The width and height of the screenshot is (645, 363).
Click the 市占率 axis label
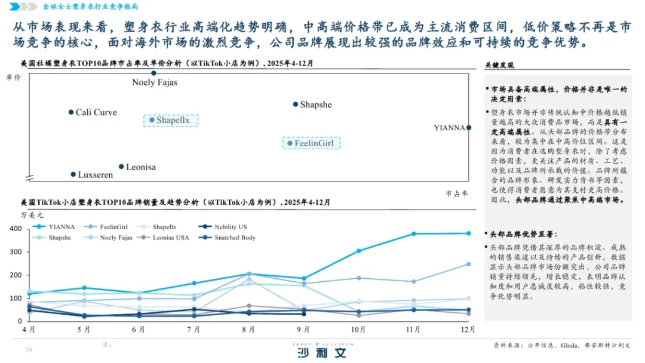pos(457,193)
